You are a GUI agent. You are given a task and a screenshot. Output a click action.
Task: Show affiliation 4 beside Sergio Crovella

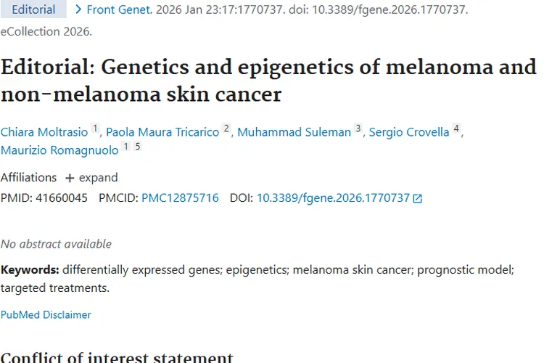click(456, 129)
